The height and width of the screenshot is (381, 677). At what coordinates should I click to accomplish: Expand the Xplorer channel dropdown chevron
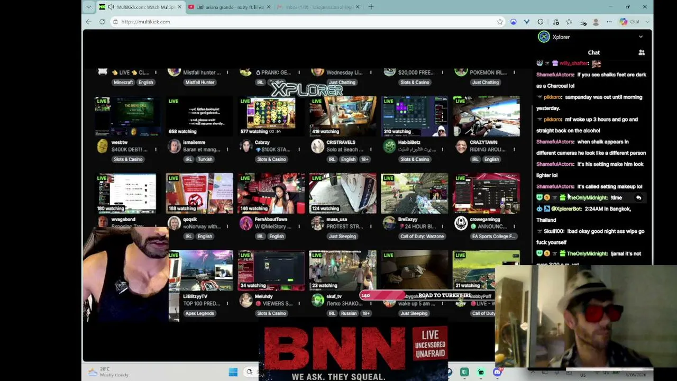641,37
